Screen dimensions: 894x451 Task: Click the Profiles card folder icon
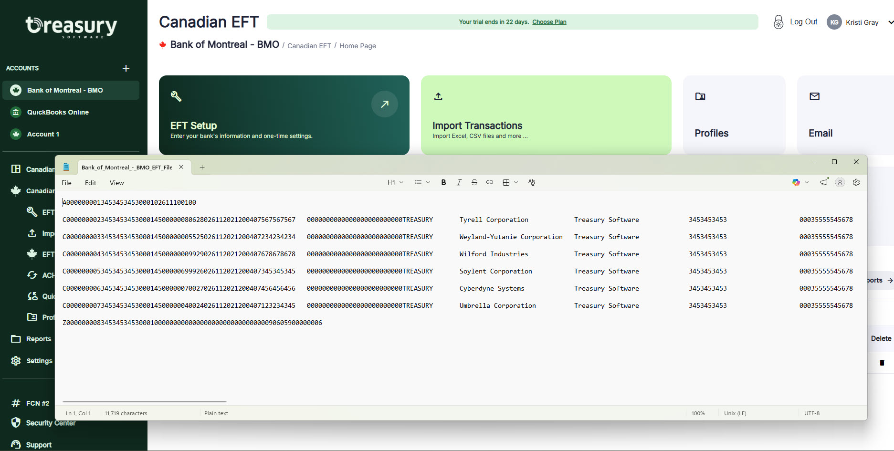click(700, 96)
